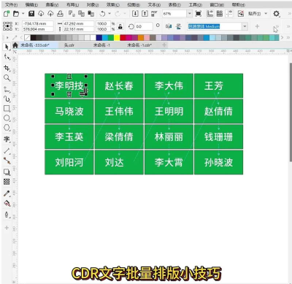Viewport: 292px width, 284px height.
Task: Select the Zoom magnifier tool
Action: point(7,78)
